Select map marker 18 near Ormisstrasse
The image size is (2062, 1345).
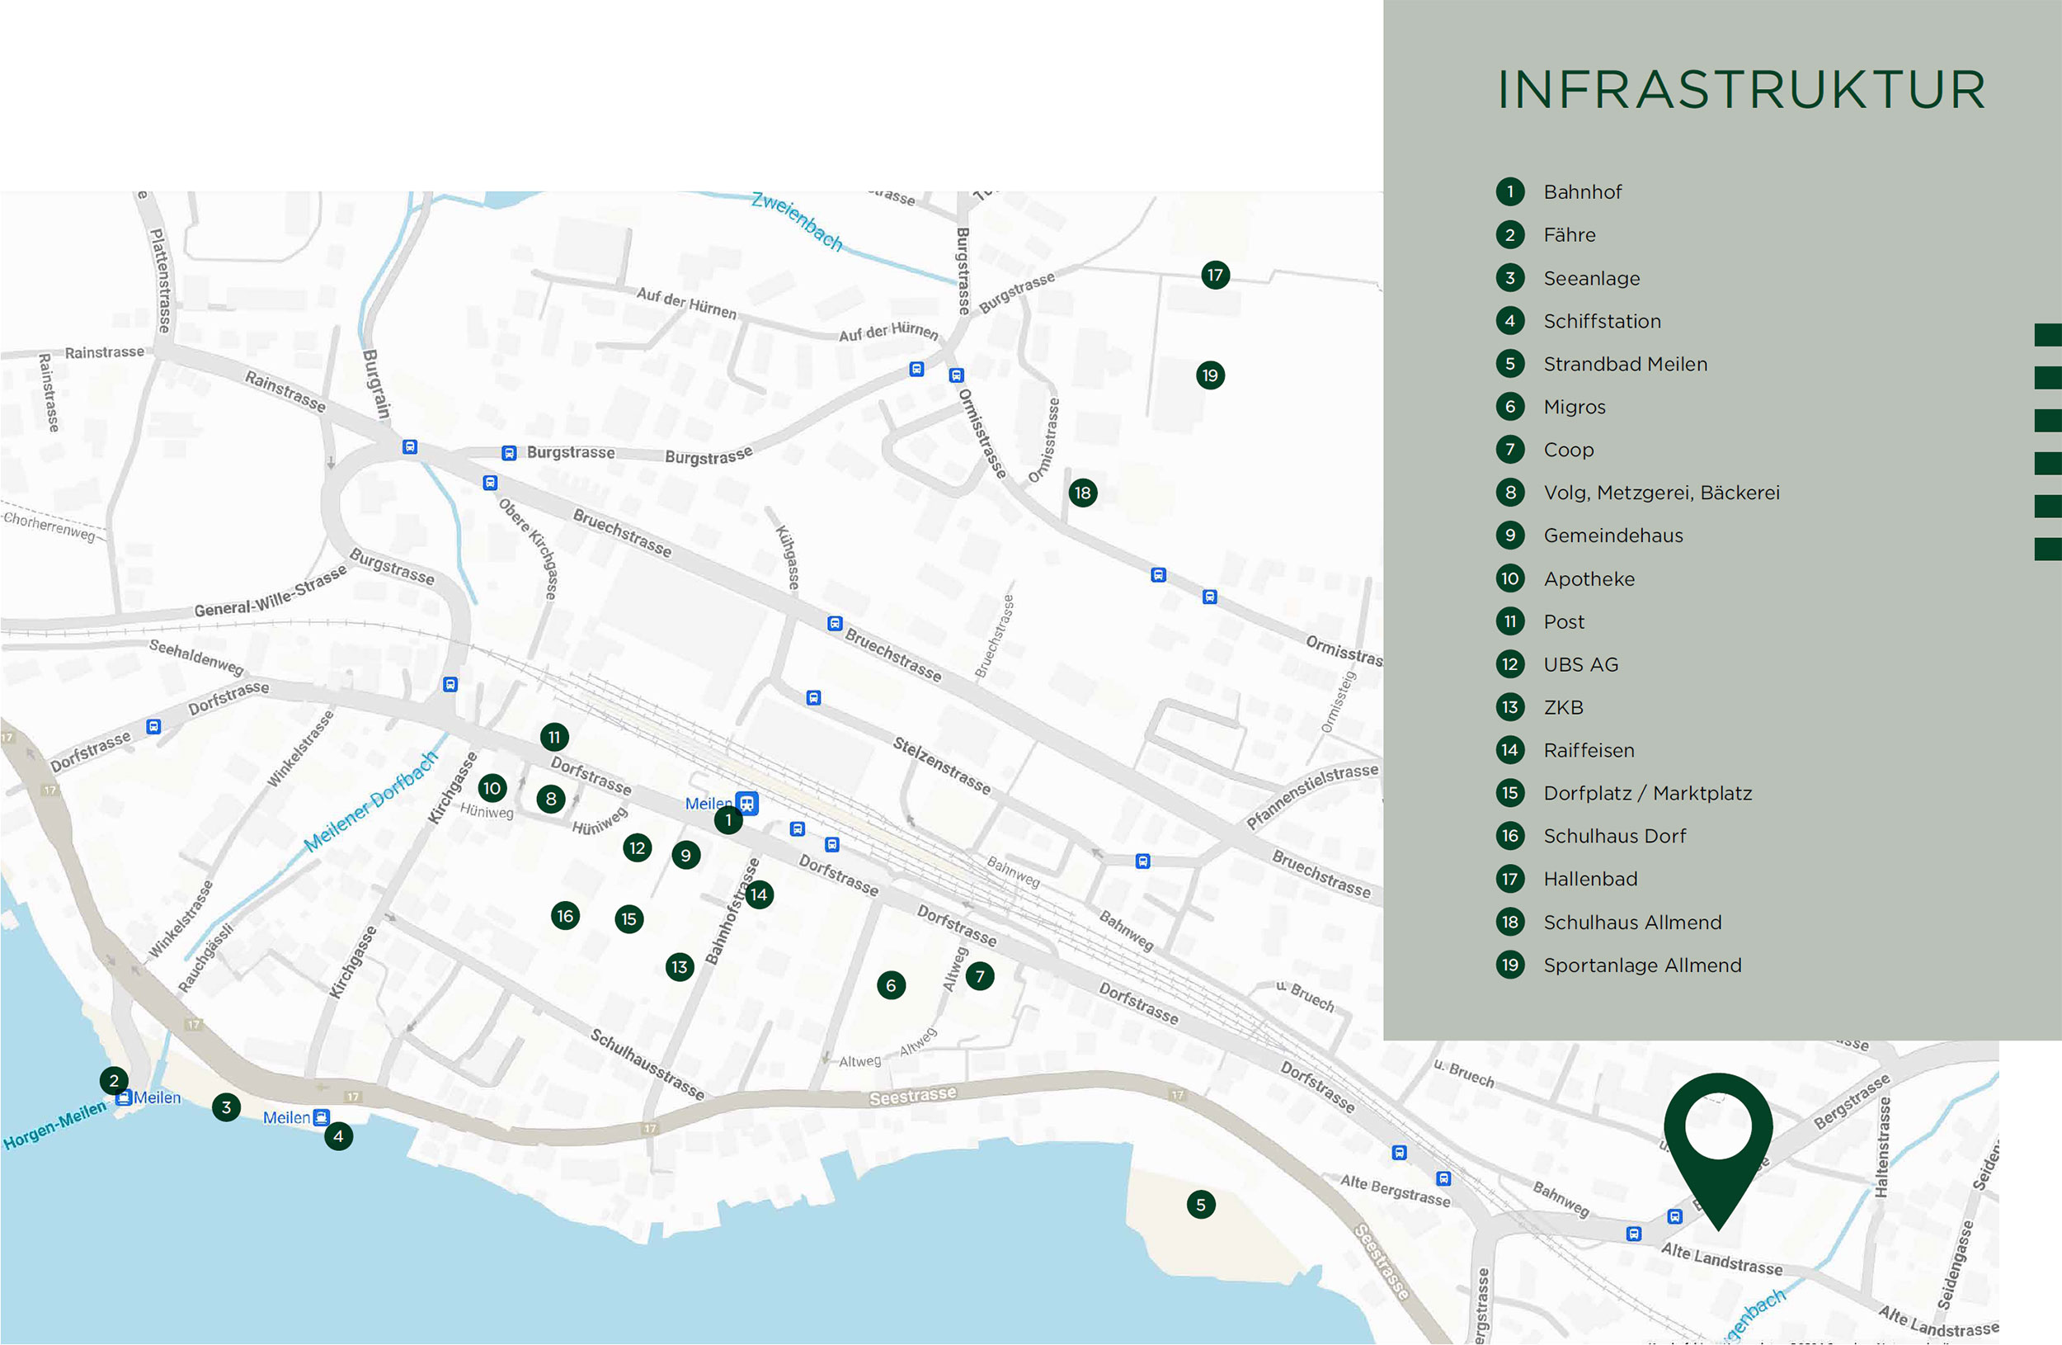[x=1082, y=493]
